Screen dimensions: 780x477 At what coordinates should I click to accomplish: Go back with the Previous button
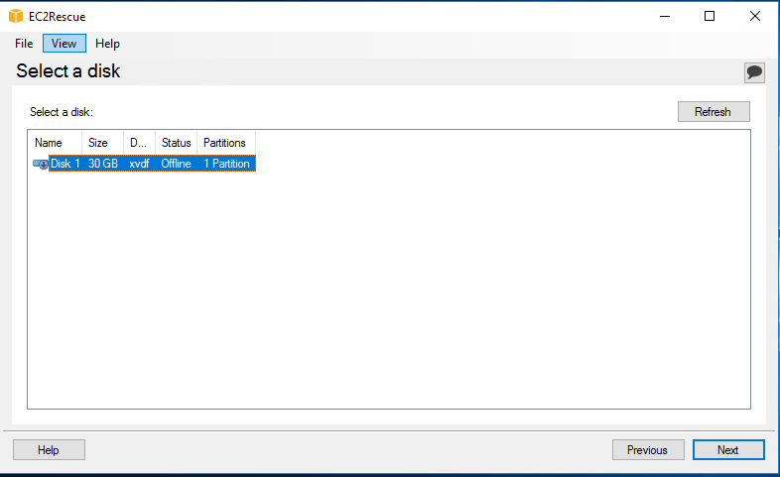pos(648,449)
